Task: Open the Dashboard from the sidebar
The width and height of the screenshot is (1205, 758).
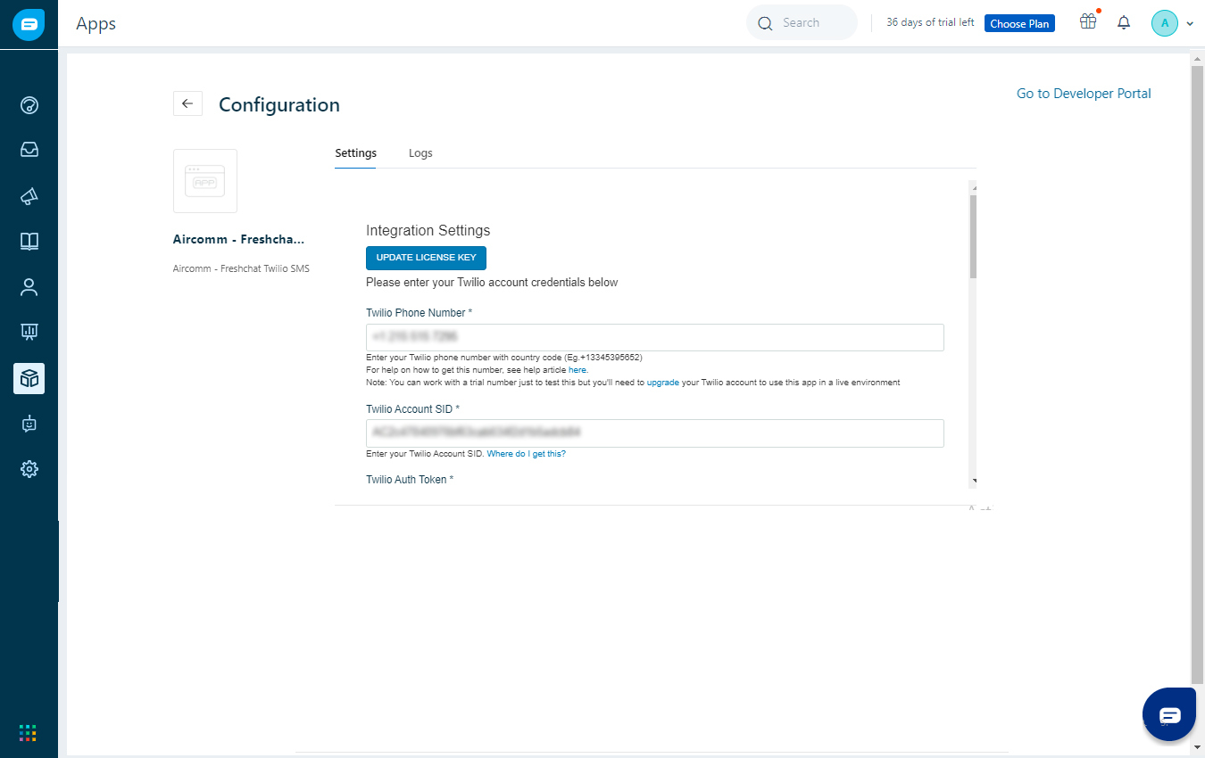Action: [x=29, y=105]
